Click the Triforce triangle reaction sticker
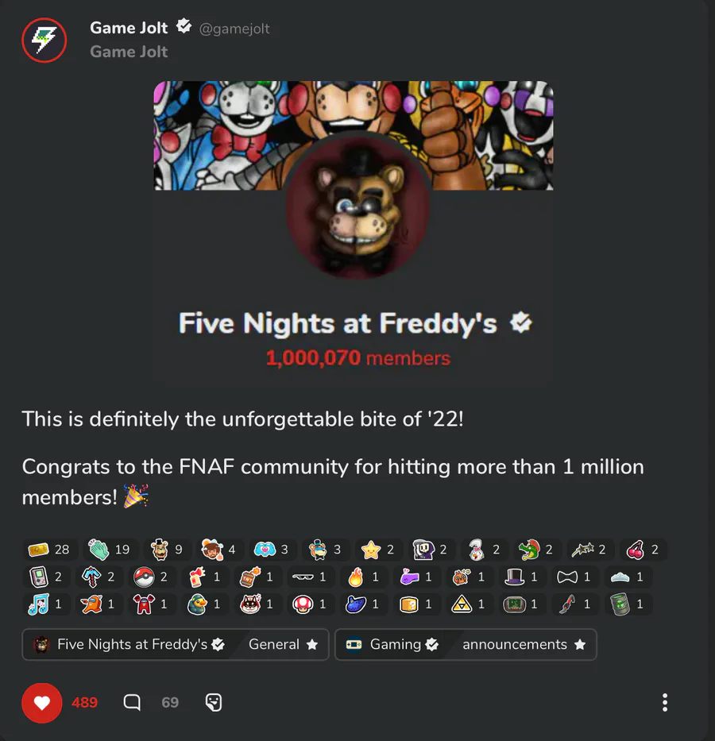The width and height of the screenshot is (715, 741). click(x=468, y=604)
